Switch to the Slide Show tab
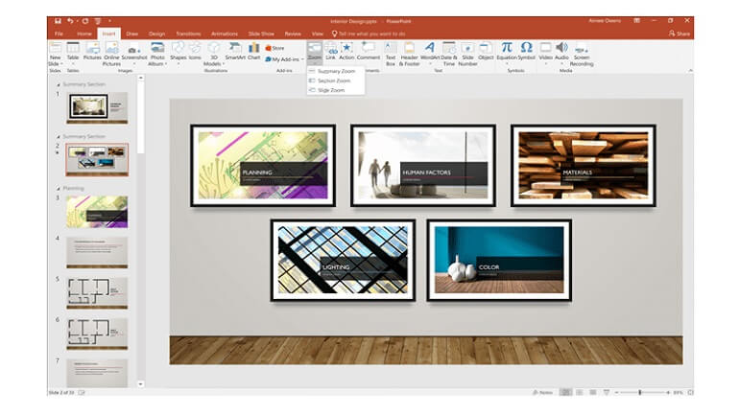Screen dimensions: 739x415 (x=261, y=34)
